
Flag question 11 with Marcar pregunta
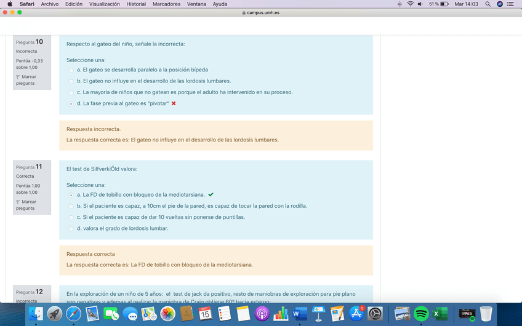pos(25,205)
